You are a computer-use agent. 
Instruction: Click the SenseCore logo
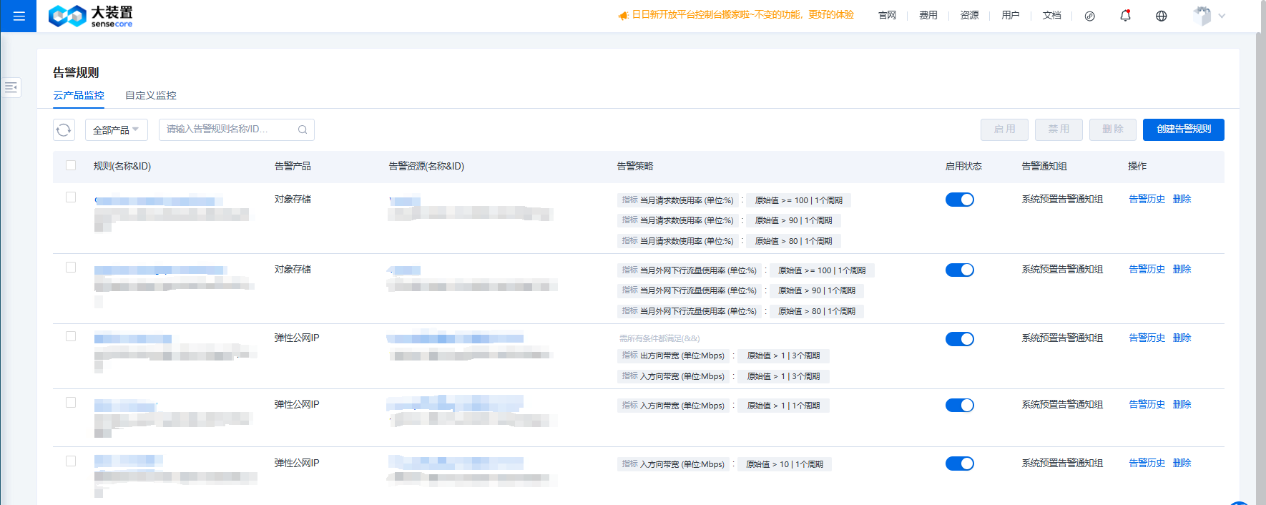pos(90,16)
